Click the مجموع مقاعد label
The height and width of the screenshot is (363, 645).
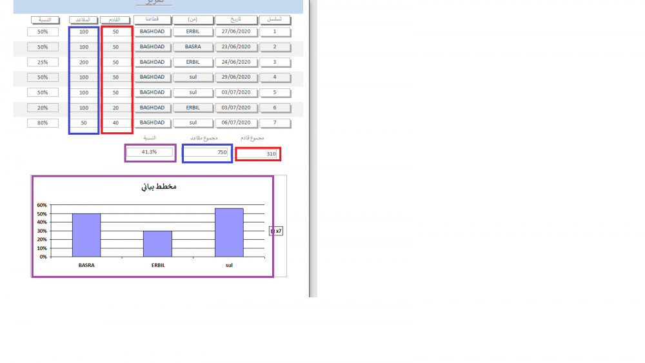click(x=204, y=138)
